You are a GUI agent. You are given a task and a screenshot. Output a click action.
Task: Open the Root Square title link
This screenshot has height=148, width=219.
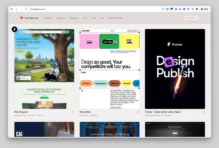(x=21, y=112)
